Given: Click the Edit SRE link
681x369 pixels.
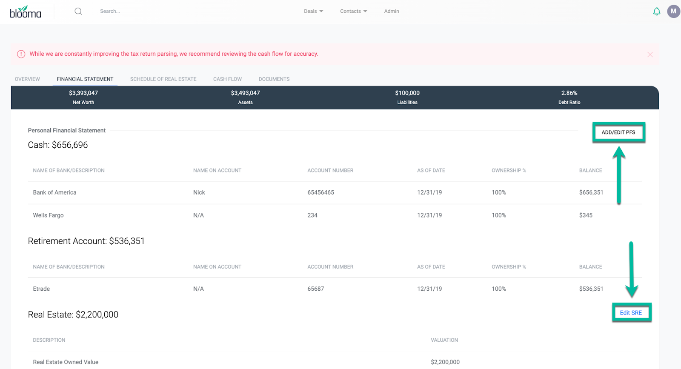Looking at the screenshot, I should [631, 313].
